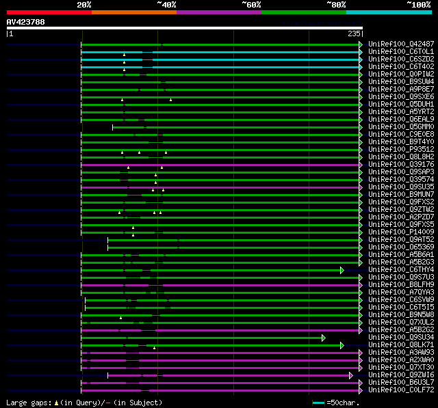Click UniRef100_P14009 label

[401, 232]
